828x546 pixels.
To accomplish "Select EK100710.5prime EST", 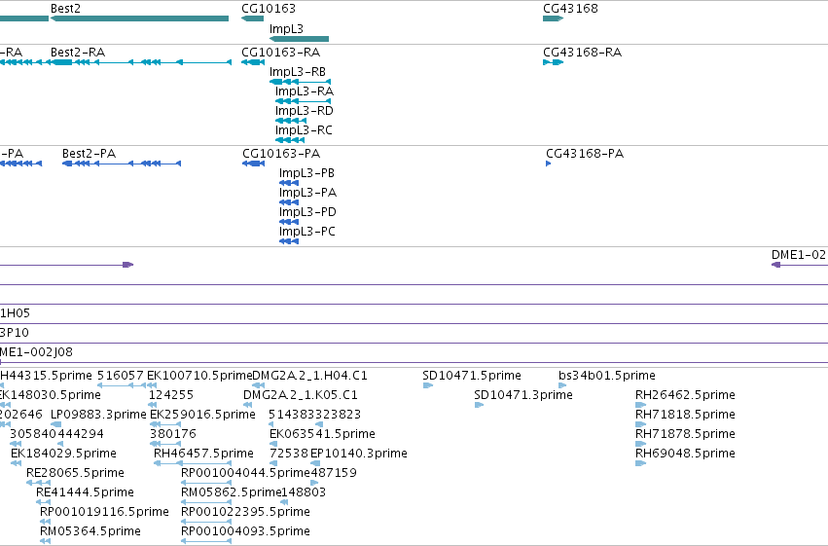I will point(152,385).
